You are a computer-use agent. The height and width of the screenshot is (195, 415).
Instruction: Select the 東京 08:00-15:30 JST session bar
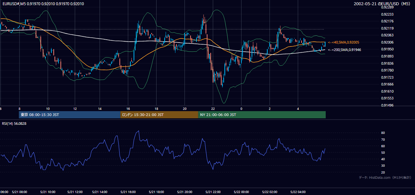tap(70, 115)
